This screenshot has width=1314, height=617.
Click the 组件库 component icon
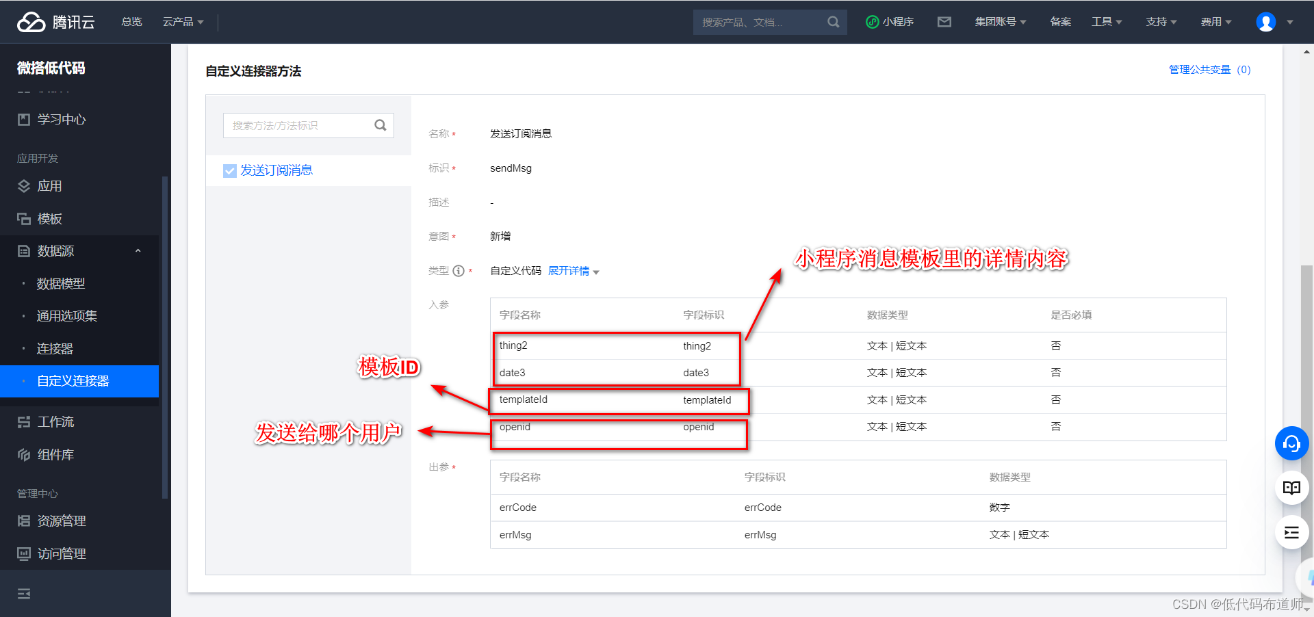tap(24, 455)
